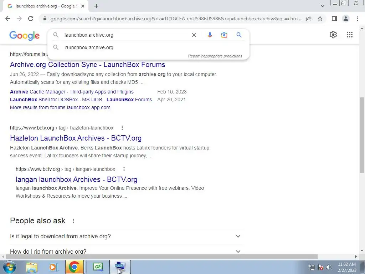365x274 pixels.
Task: Open the C# app on the taskbar
Action: click(98, 267)
